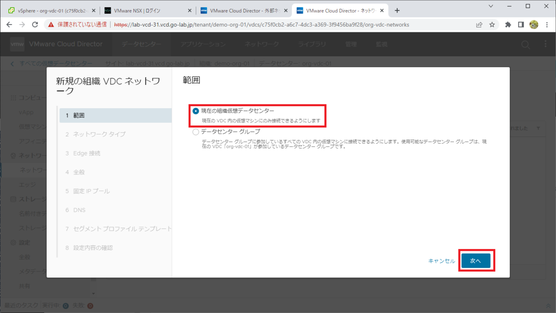556x313 pixels.
Task: Open the Chrome profile avatar
Action: [534, 25]
